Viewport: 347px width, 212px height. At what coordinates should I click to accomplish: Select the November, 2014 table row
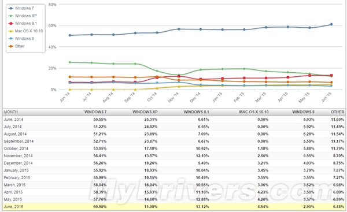173,155
